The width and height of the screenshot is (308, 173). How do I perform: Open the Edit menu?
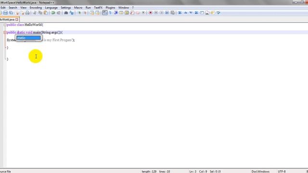click(x=3, y=8)
